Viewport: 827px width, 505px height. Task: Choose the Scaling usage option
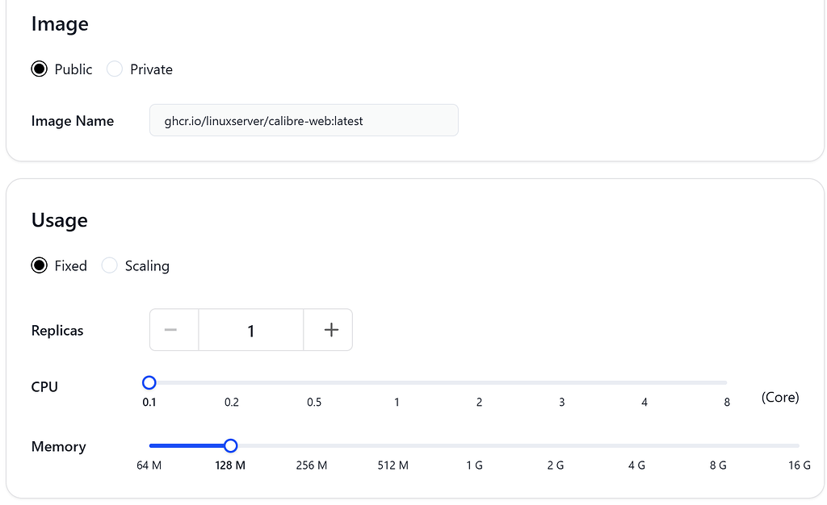pos(109,265)
